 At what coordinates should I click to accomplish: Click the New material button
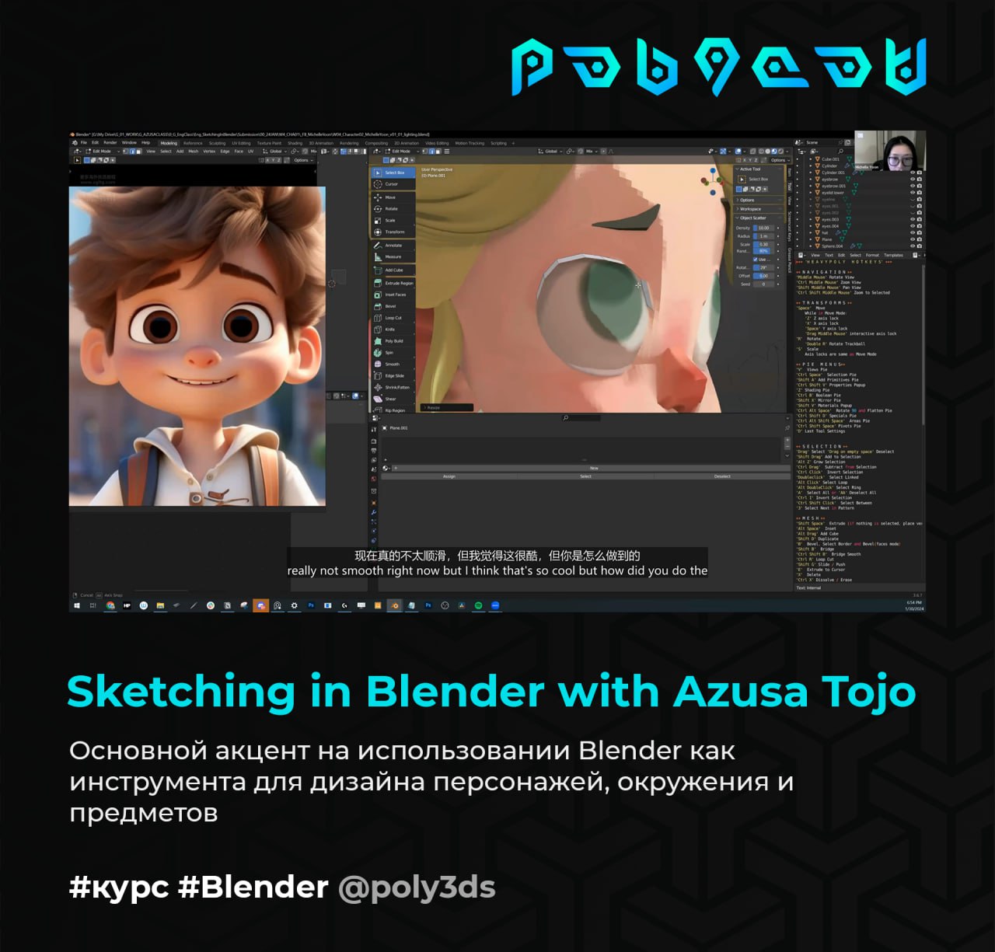pyautogui.click(x=594, y=468)
